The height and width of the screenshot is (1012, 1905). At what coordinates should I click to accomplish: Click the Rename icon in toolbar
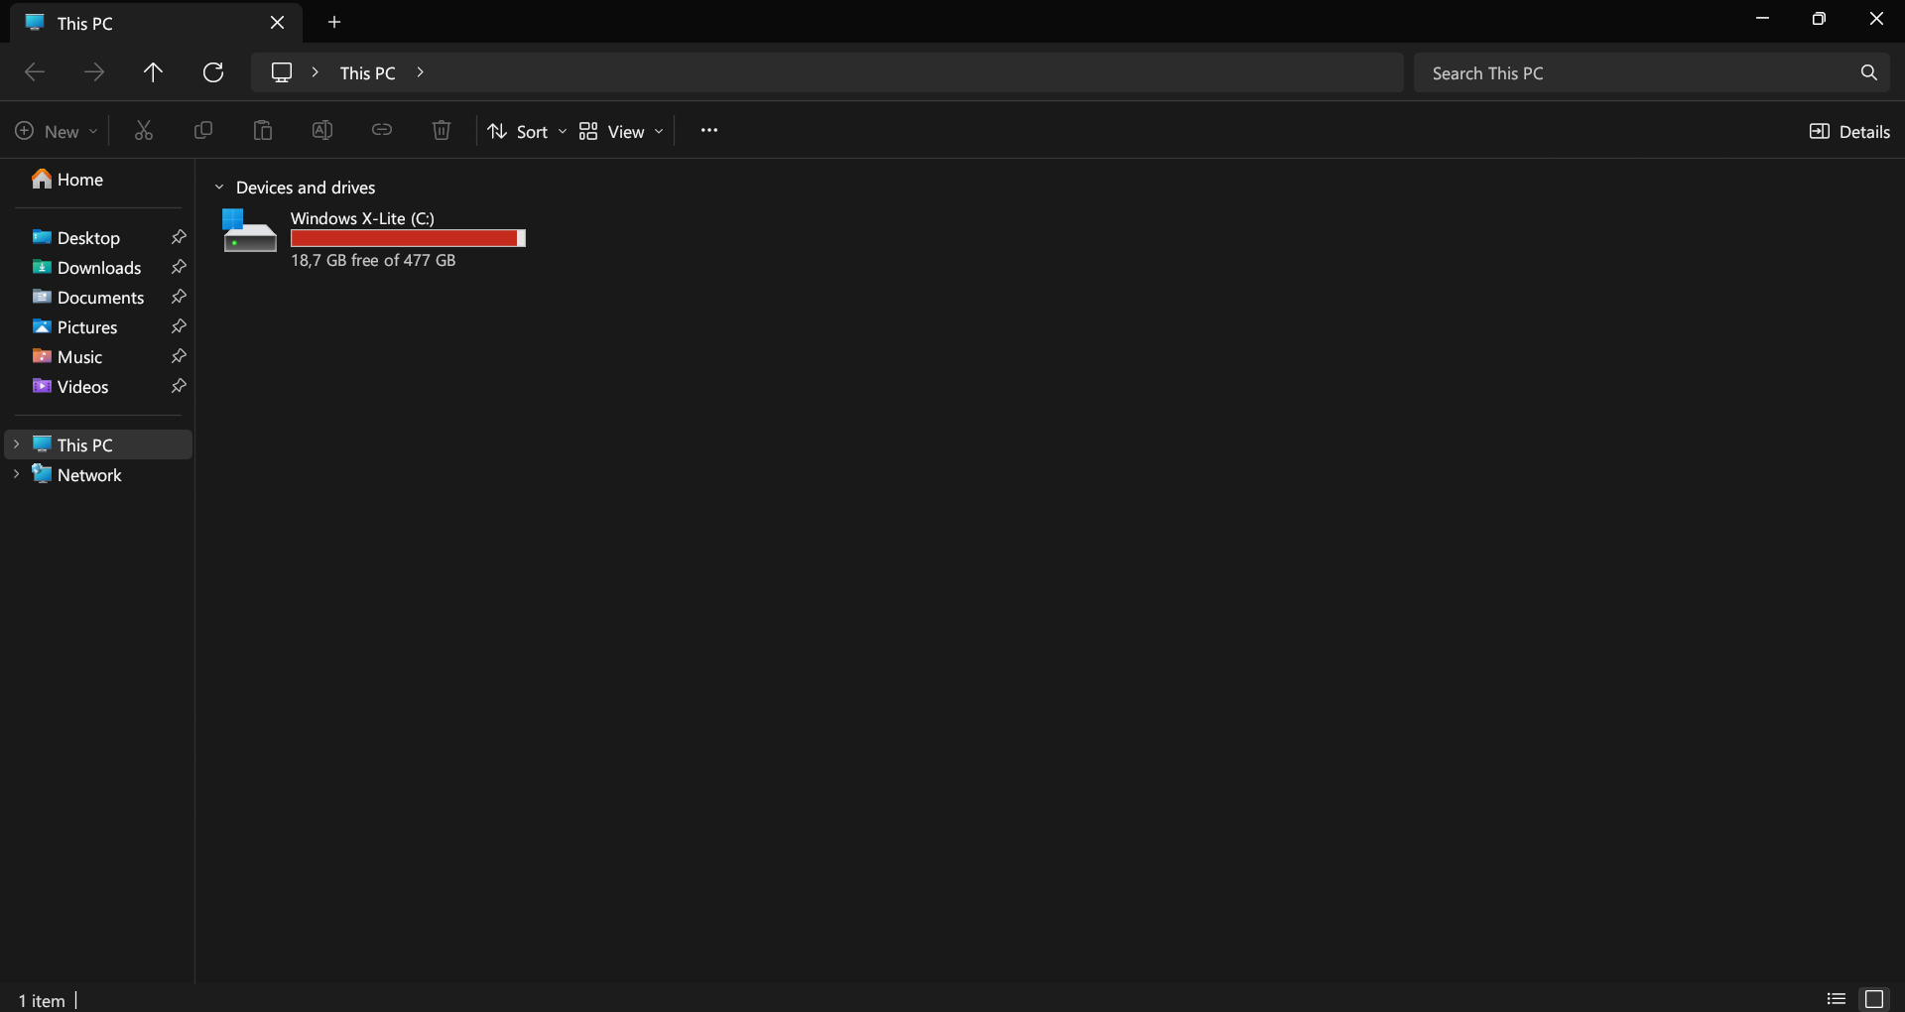pyautogui.click(x=322, y=131)
